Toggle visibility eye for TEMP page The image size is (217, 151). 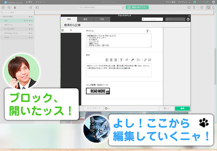tap(30, 37)
